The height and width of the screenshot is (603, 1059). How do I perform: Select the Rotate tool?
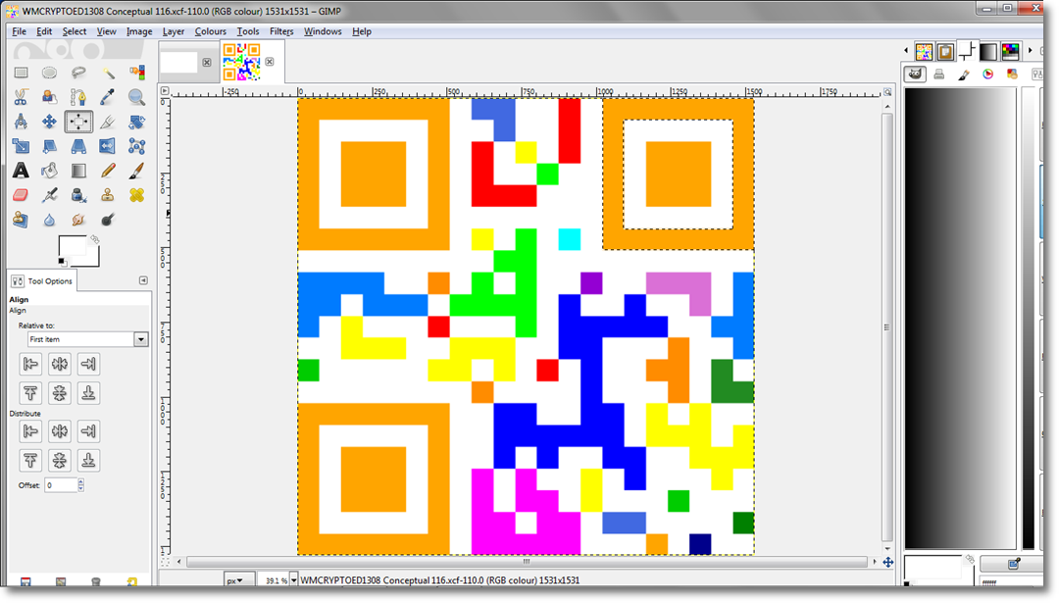136,122
